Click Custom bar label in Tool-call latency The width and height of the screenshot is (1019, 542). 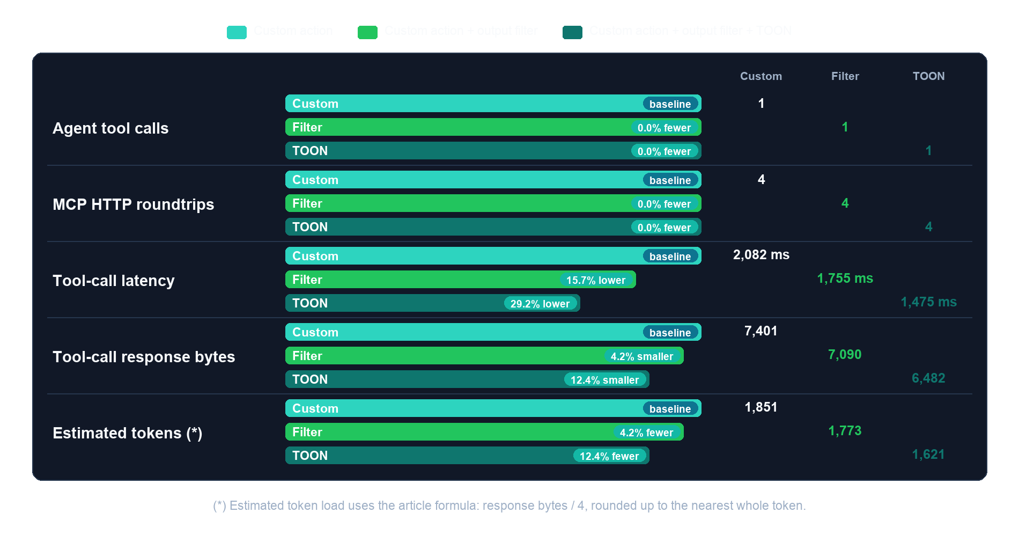click(x=315, y=256)
